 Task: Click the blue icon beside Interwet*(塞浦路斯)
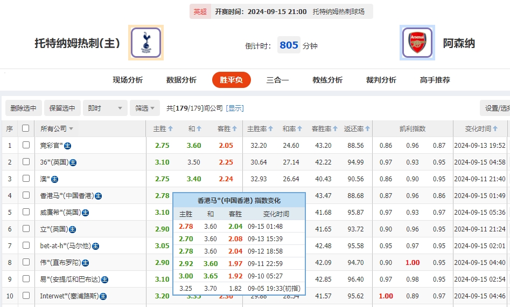coord(103,296)
